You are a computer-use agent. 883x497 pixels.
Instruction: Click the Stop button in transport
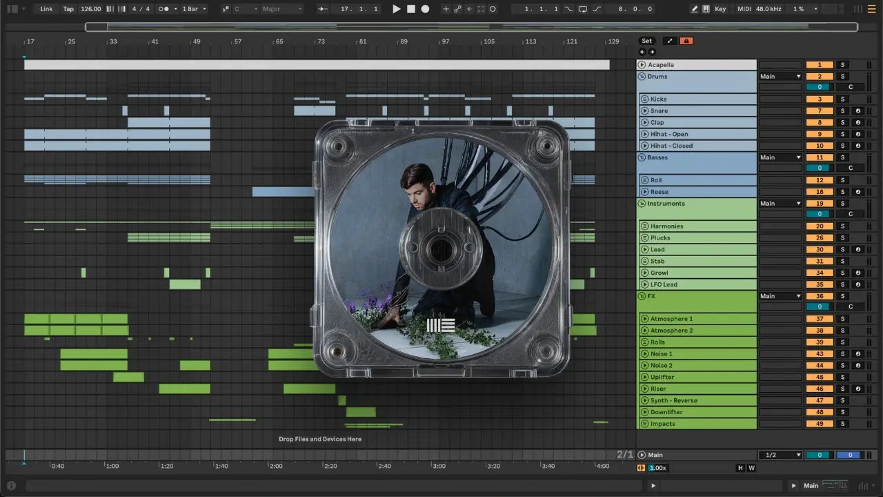pyautogui.click(x=411, y=9)
